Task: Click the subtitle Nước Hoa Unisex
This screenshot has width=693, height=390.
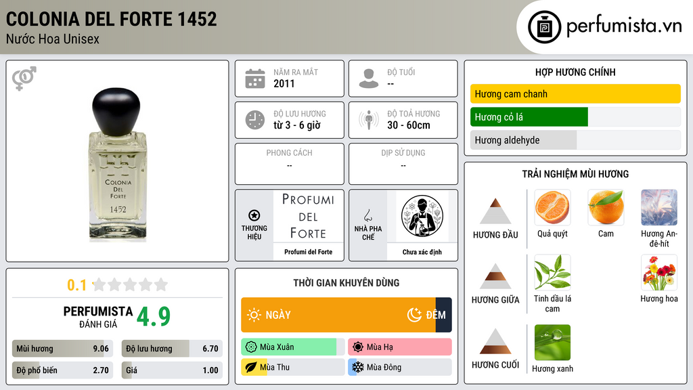Action: click(53, 39)
